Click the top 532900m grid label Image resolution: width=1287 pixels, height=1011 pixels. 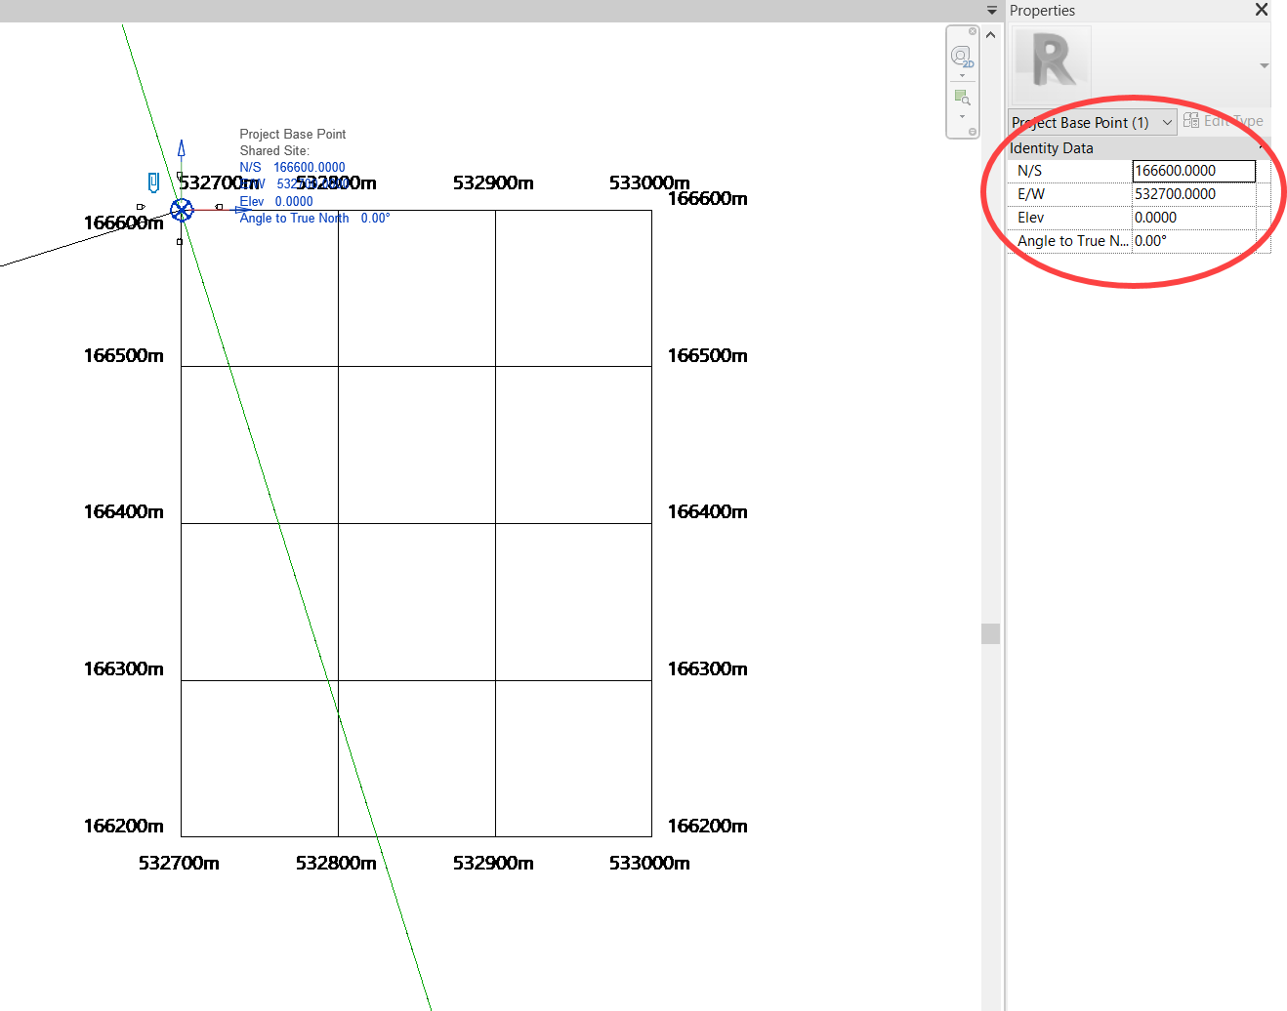493,182
